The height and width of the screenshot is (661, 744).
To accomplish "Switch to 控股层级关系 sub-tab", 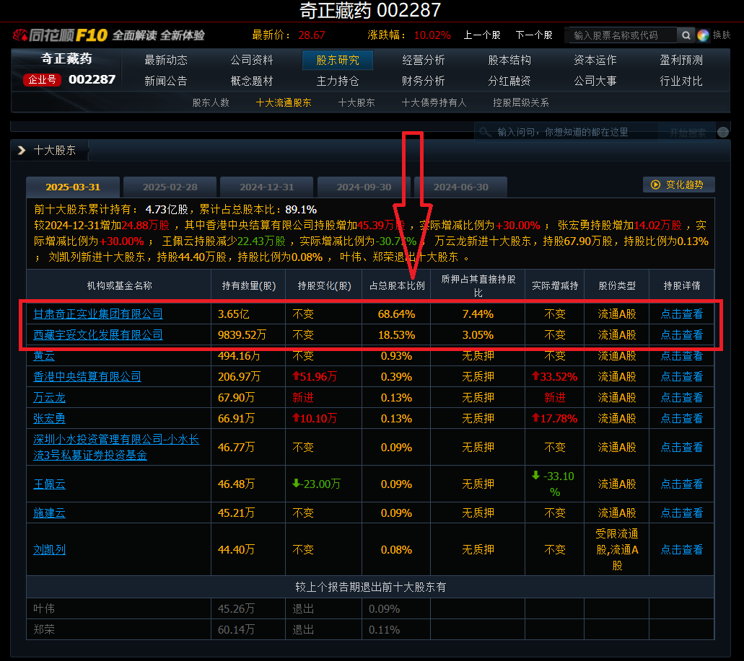I will click(x=521, y=103).
